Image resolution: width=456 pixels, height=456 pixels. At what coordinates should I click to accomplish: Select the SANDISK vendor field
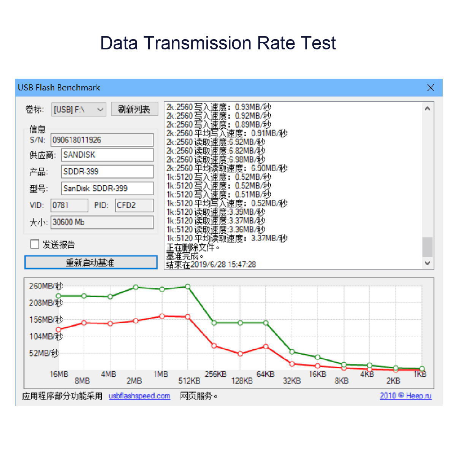107,155
